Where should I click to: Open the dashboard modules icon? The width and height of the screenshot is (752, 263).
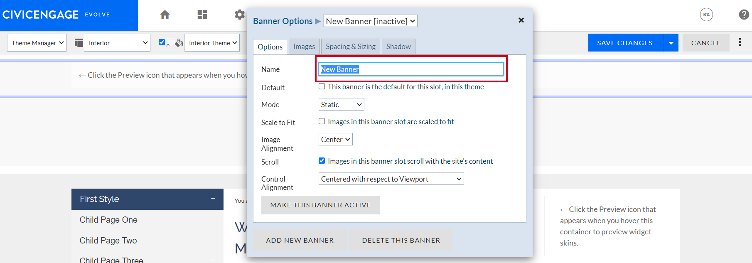pyautogui.click(x=202, y=15)
